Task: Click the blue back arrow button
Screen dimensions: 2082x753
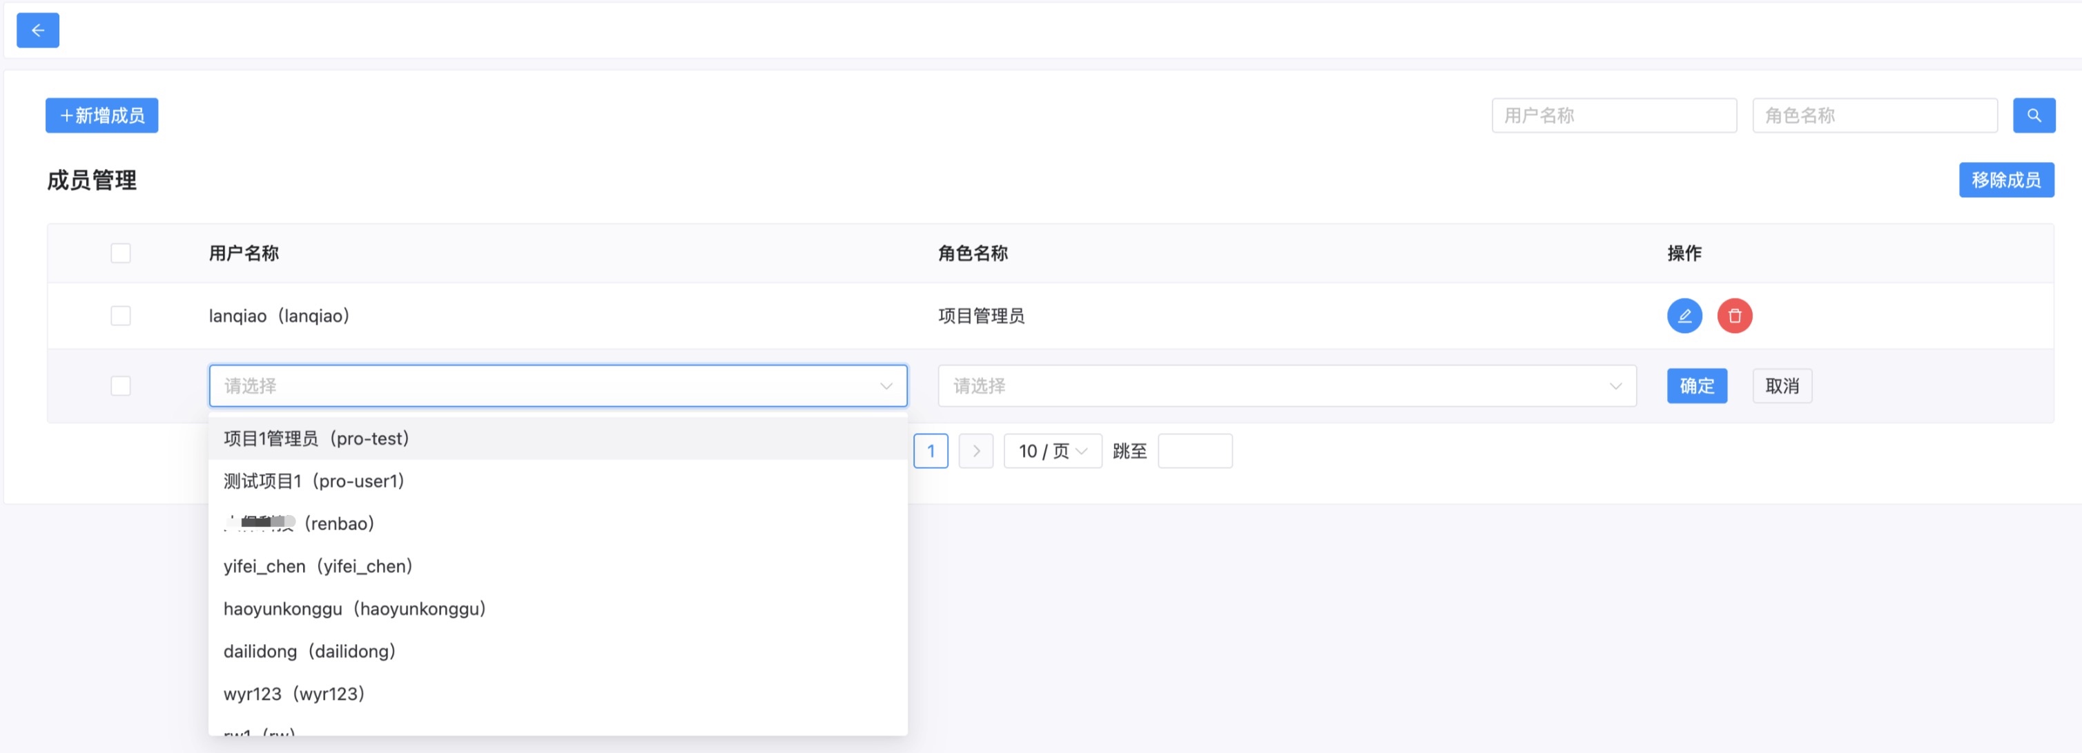Action: click(37, 30)
